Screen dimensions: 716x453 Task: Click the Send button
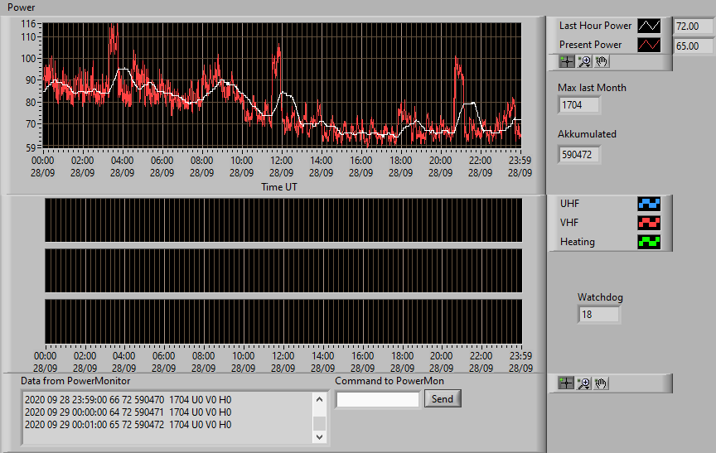pos(443,398)
